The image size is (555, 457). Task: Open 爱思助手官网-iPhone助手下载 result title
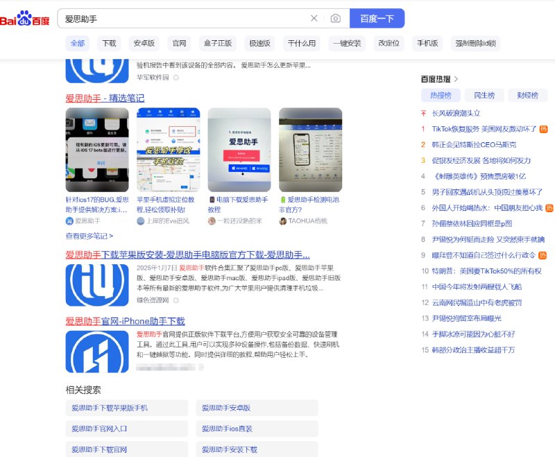coord(125,321)
